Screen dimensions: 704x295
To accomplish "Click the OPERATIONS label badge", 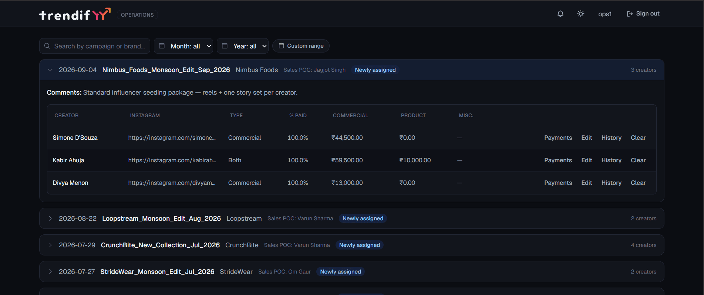I will (x=137, y=15).
